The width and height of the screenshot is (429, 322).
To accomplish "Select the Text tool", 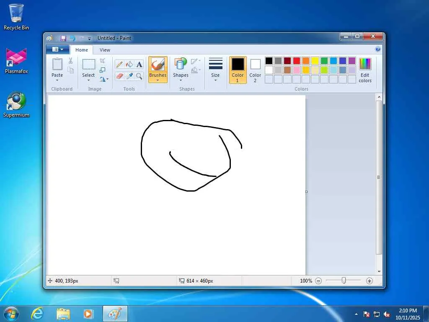I will click(x=139, y=65).
